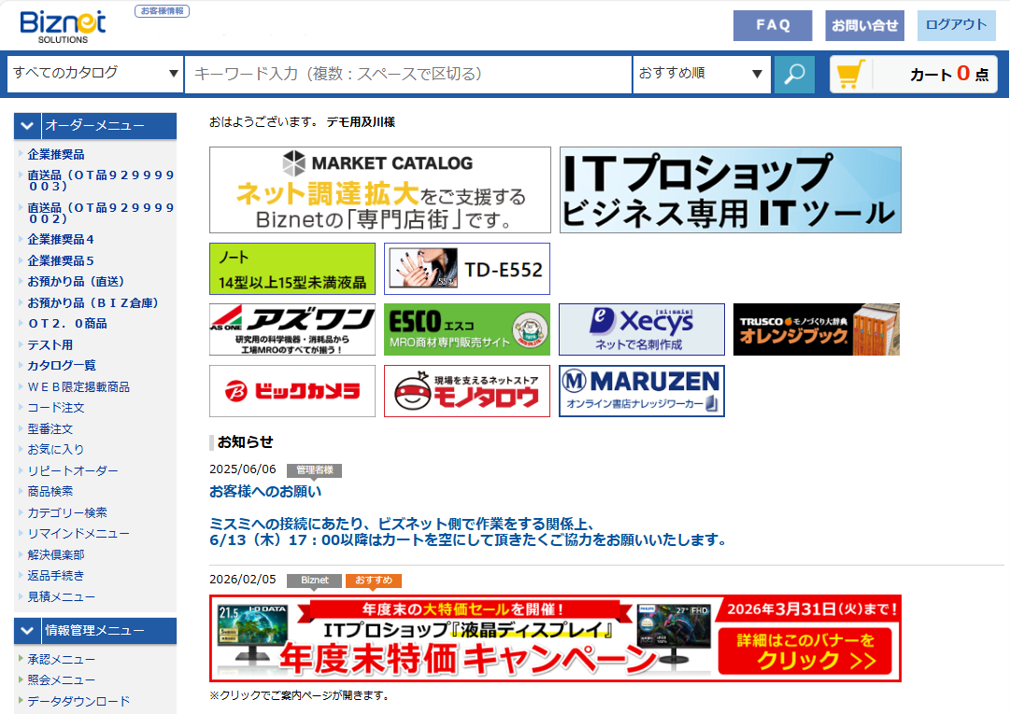This screenshot has width=1010, height=714.
Task: Open the TRUSCO オレンジブック banner
Action: pos(816,329)
